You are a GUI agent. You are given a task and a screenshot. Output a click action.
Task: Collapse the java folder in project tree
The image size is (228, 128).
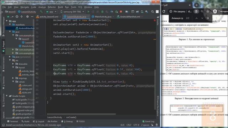point(10,32)
